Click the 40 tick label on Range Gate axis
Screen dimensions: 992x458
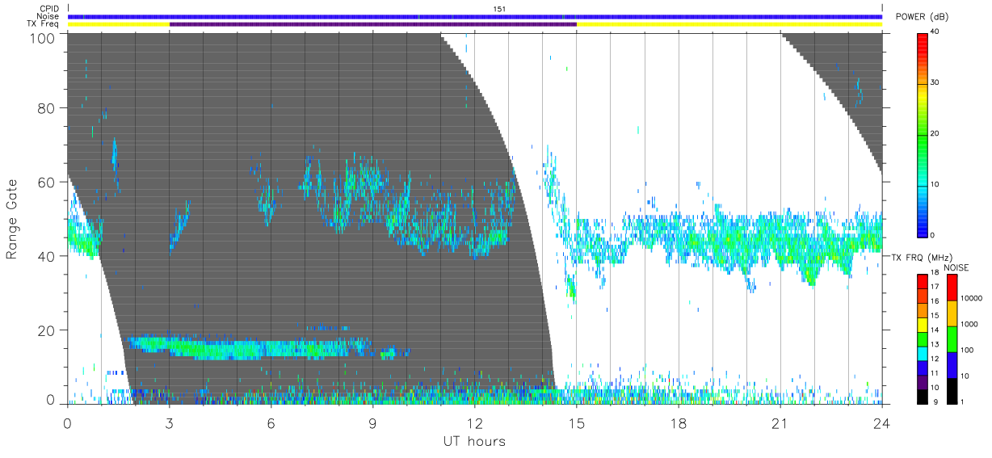(48, 256)
